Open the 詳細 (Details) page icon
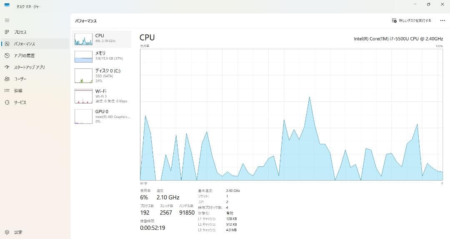 pyautogui.click(x=7, y=91)
